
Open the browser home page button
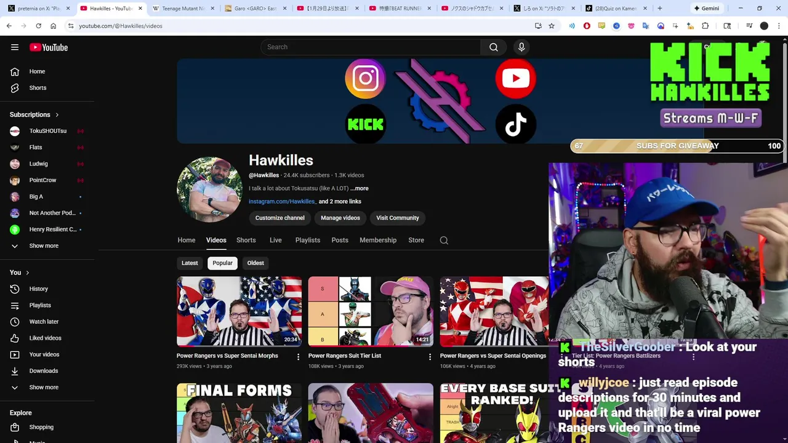click(53, 26)
